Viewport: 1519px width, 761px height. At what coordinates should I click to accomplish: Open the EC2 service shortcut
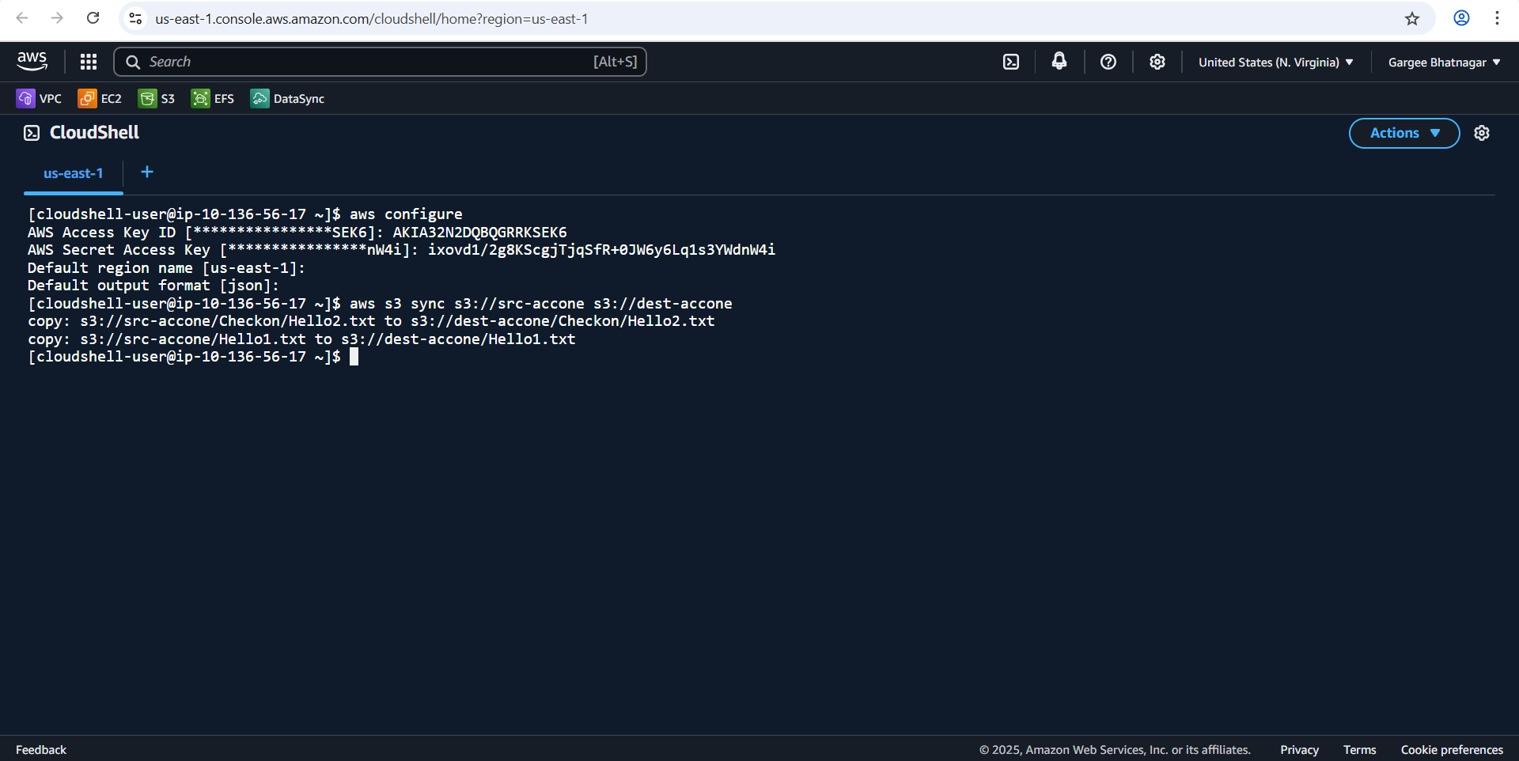click(100, 99)
